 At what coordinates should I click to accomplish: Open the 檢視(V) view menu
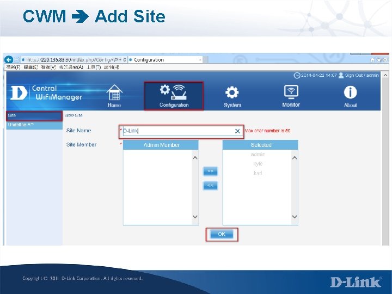(48, 68)
